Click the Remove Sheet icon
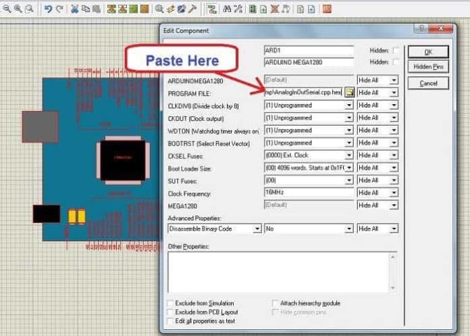 275,9
